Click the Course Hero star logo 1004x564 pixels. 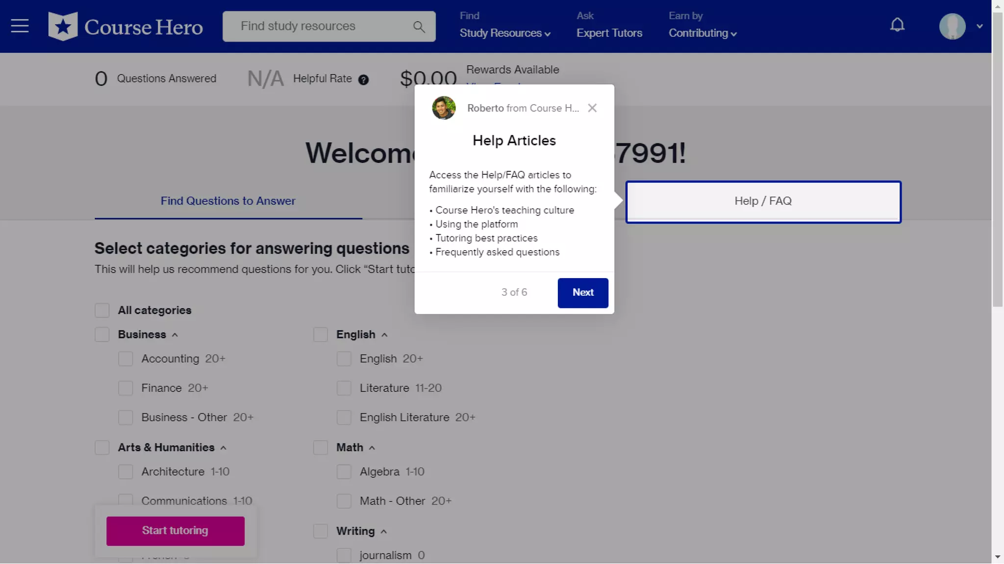[63, 26]
